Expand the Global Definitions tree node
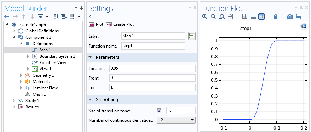The height and width of the screenshot is (132, 311). [14, 31]
